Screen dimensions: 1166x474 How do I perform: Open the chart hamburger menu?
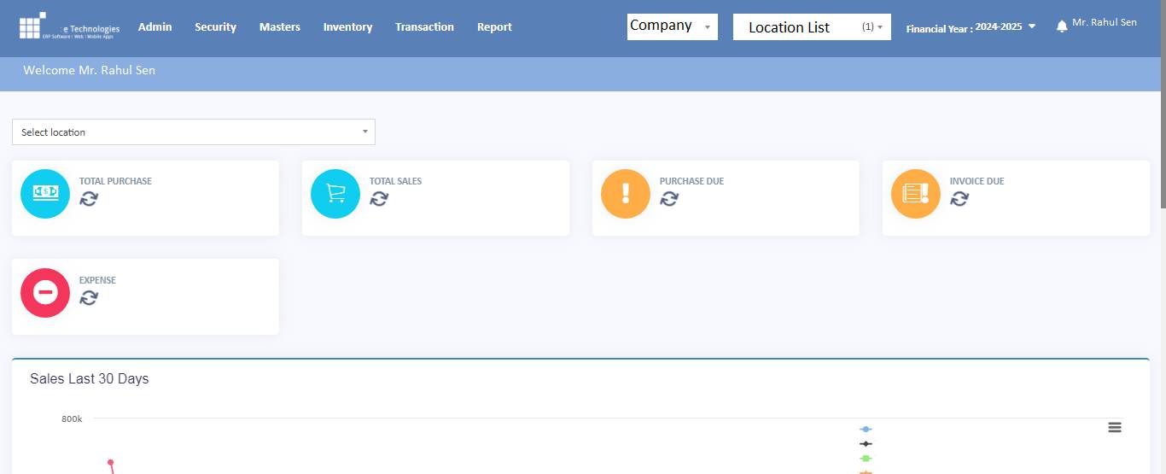[1115, 427]
